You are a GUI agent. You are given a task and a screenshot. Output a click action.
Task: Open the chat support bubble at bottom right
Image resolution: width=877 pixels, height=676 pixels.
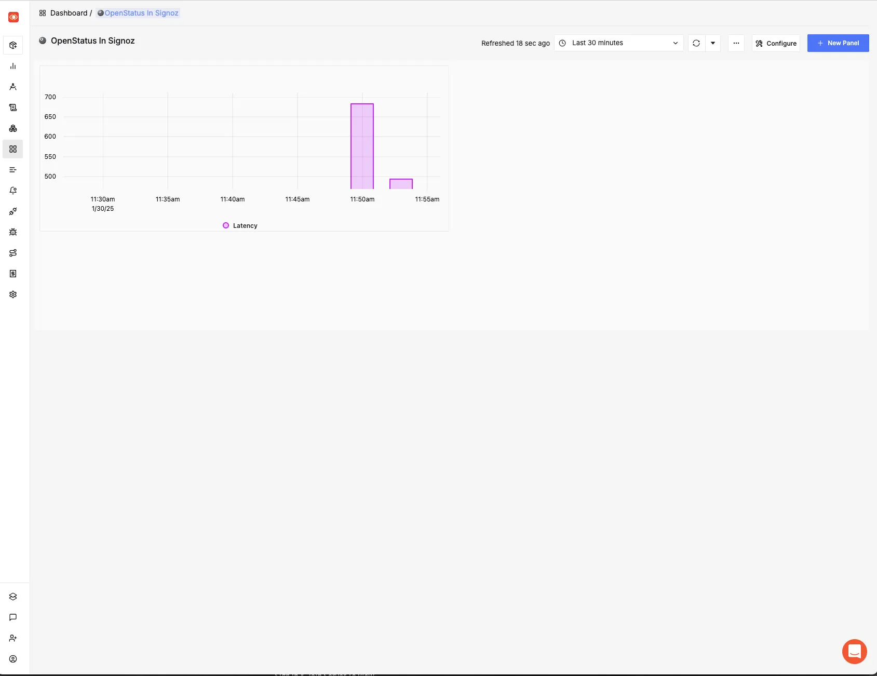[854, 652]
